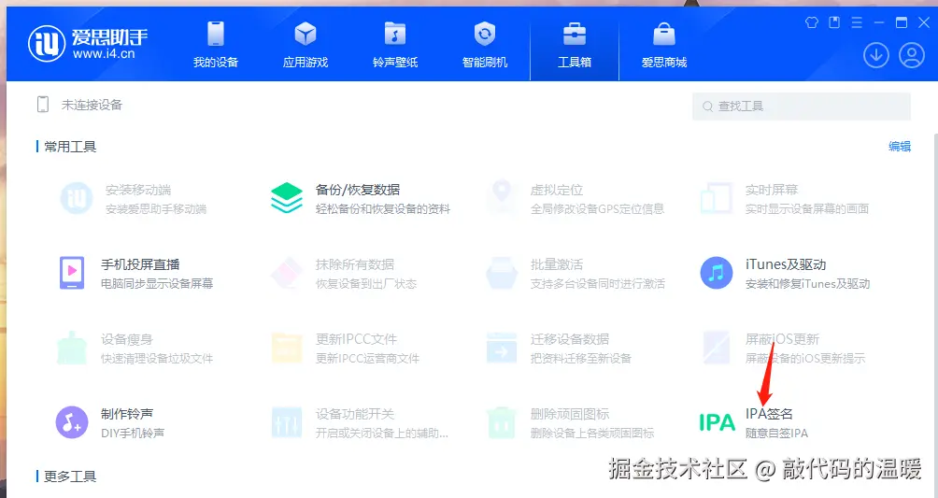Click the 制作铃声 title text
This screenshot has width=938, height=498.
pyautogui.click(x=127, y=414)
